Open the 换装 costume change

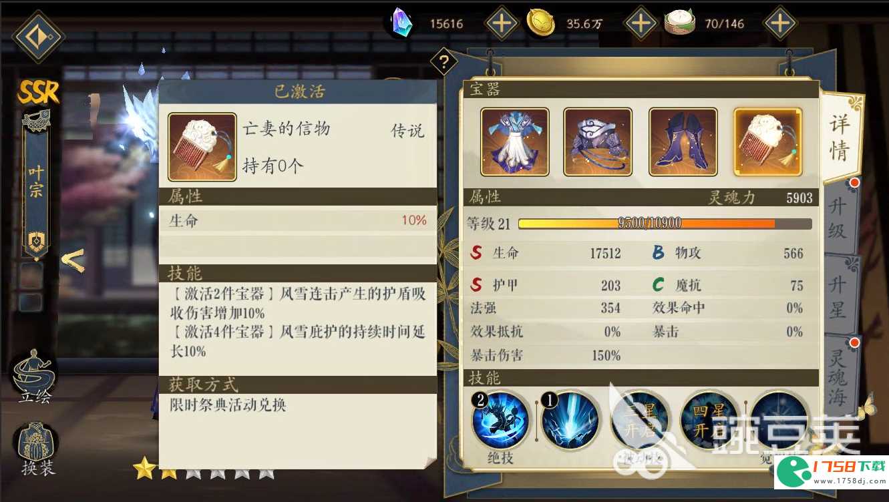(37, 449)
